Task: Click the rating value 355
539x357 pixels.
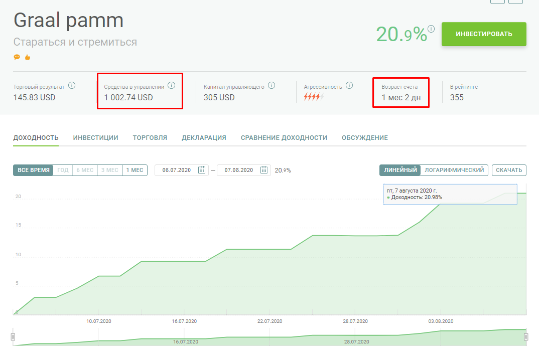Action: coord(457,98)
